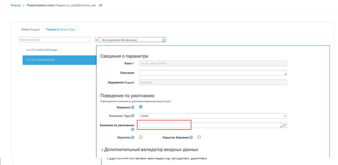Image resolution: width=338 pixels, height=165 pixels.
Task: Open the Все окружения filter dropdown
Action: (x=132, y=40)
